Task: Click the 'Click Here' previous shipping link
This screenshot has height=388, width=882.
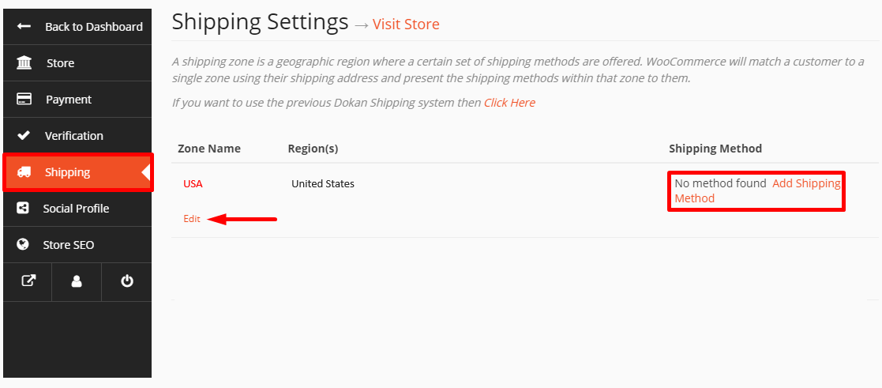Action: click(509, 103)
